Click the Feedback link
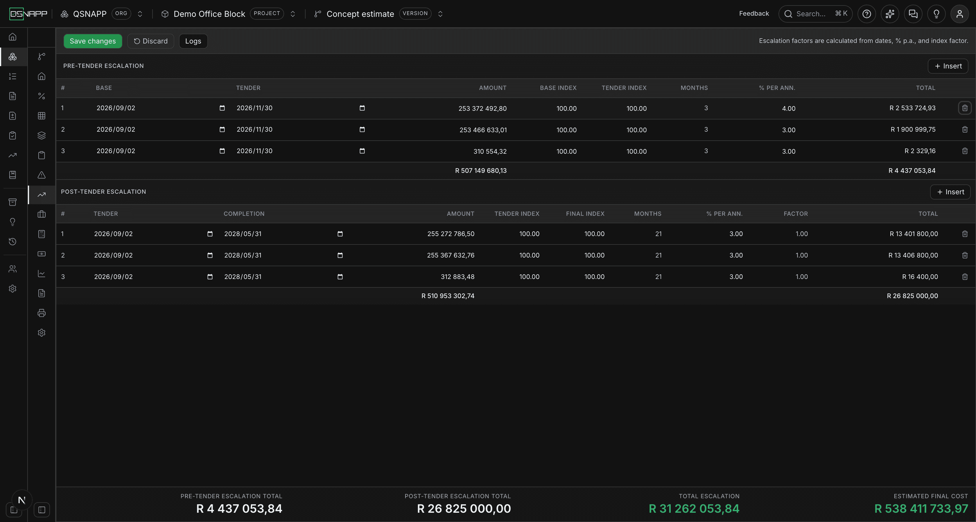The width and height of the screenshot is (976, 522). coord(754,14)
